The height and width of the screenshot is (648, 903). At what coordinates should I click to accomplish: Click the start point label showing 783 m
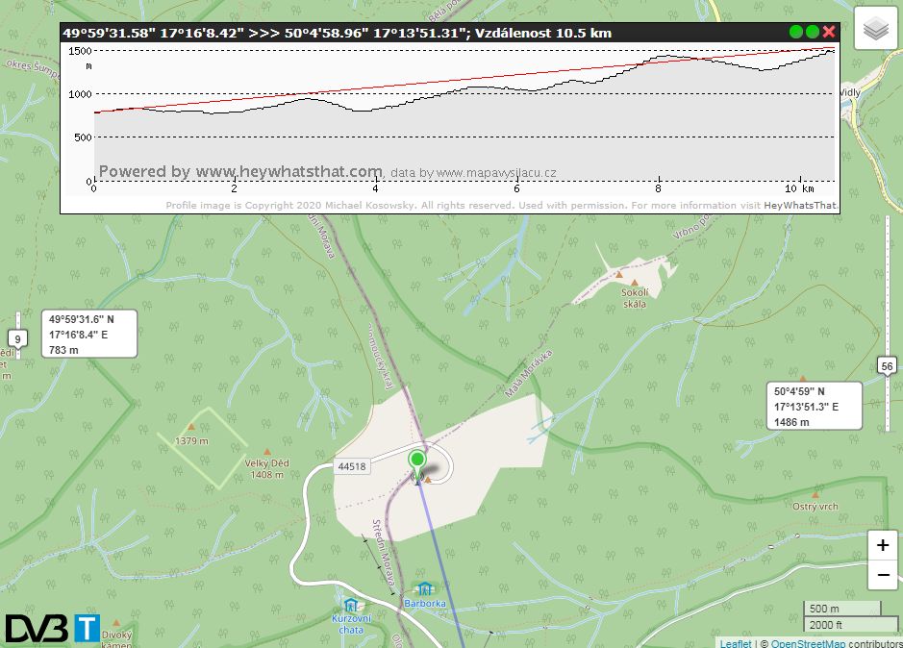click(x=89, y=334)
